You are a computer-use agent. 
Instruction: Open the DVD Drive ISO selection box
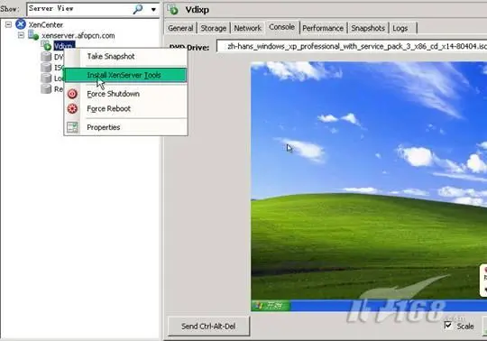click(x=352, y=47)
